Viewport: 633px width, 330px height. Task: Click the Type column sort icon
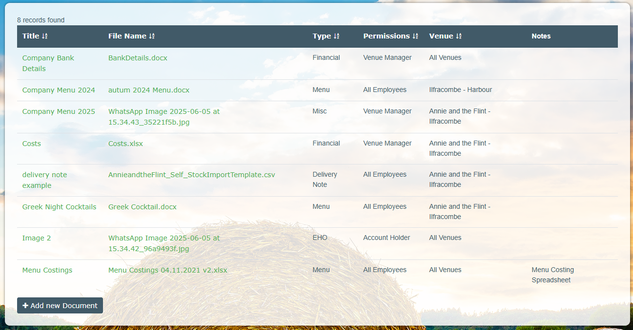tap(336, 37)
